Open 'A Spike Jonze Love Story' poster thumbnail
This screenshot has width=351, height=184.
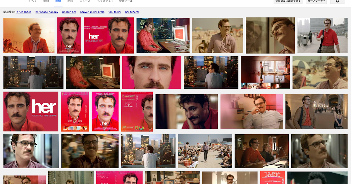[x=109, y=35]
